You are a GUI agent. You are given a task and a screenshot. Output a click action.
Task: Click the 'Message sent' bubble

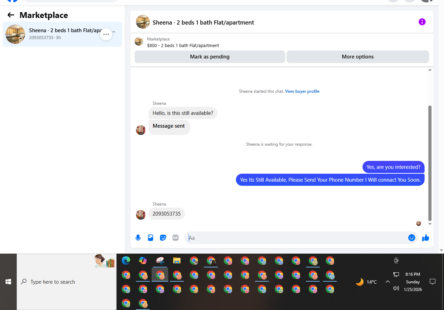point(169,127)
